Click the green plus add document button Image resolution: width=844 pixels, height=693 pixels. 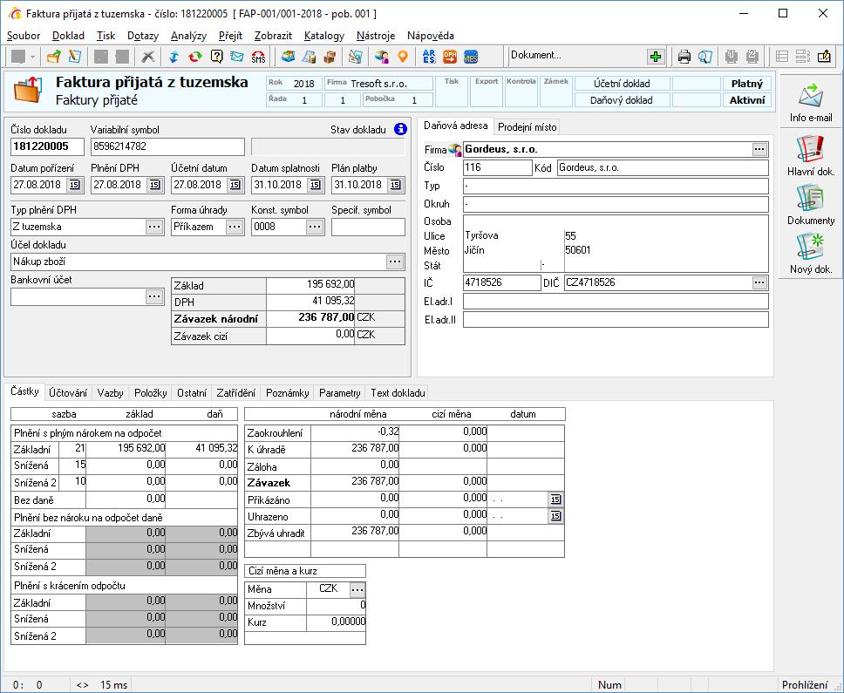(656, 57)
